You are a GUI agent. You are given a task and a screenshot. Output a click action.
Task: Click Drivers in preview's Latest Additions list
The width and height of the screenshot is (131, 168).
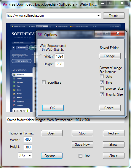point(20,82)
